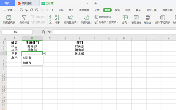Click the Undo arrow icon
The height and width of the screenshot is (110, 176).
tap(42, 10)
